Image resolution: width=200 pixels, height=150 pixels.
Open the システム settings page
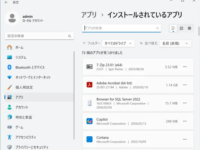pos(39,57)
